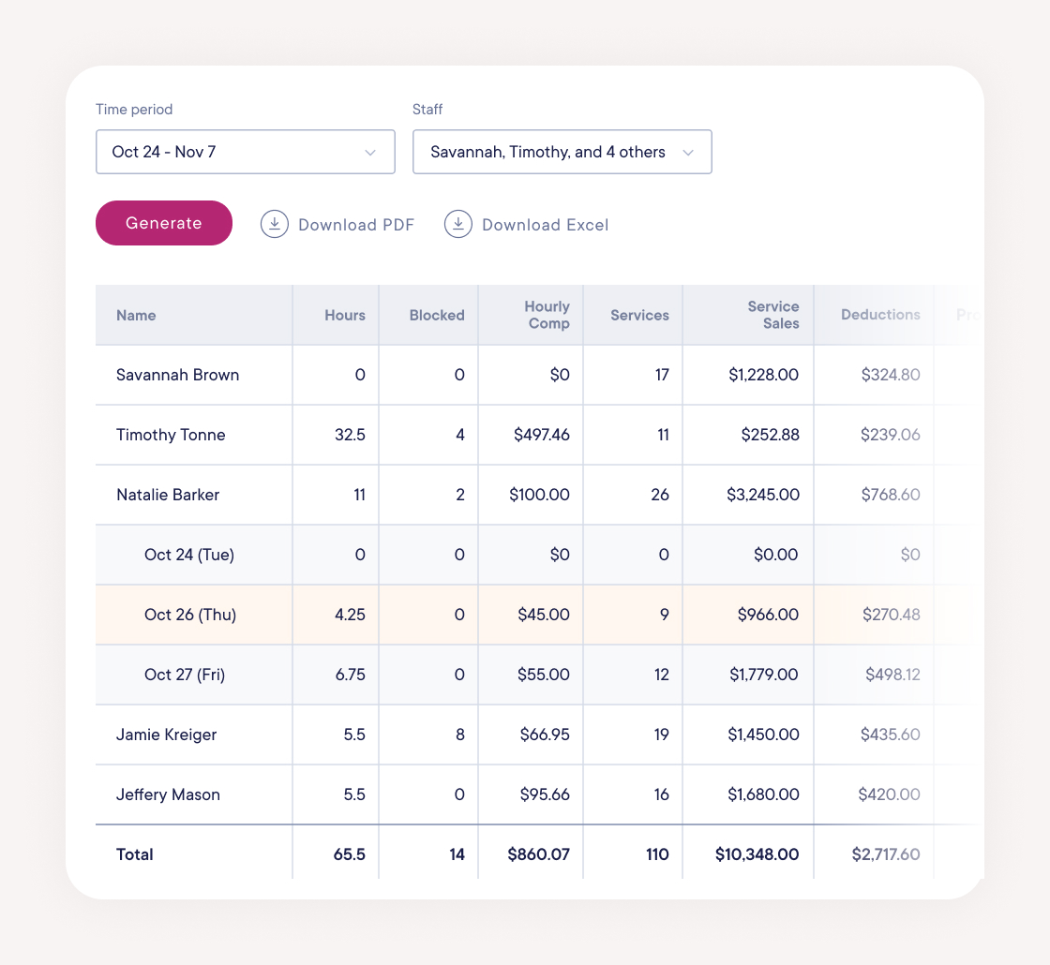Screen dimensions: 1050x965
Task: Click the Download PDF circle icon
Action: coord(275,224)
